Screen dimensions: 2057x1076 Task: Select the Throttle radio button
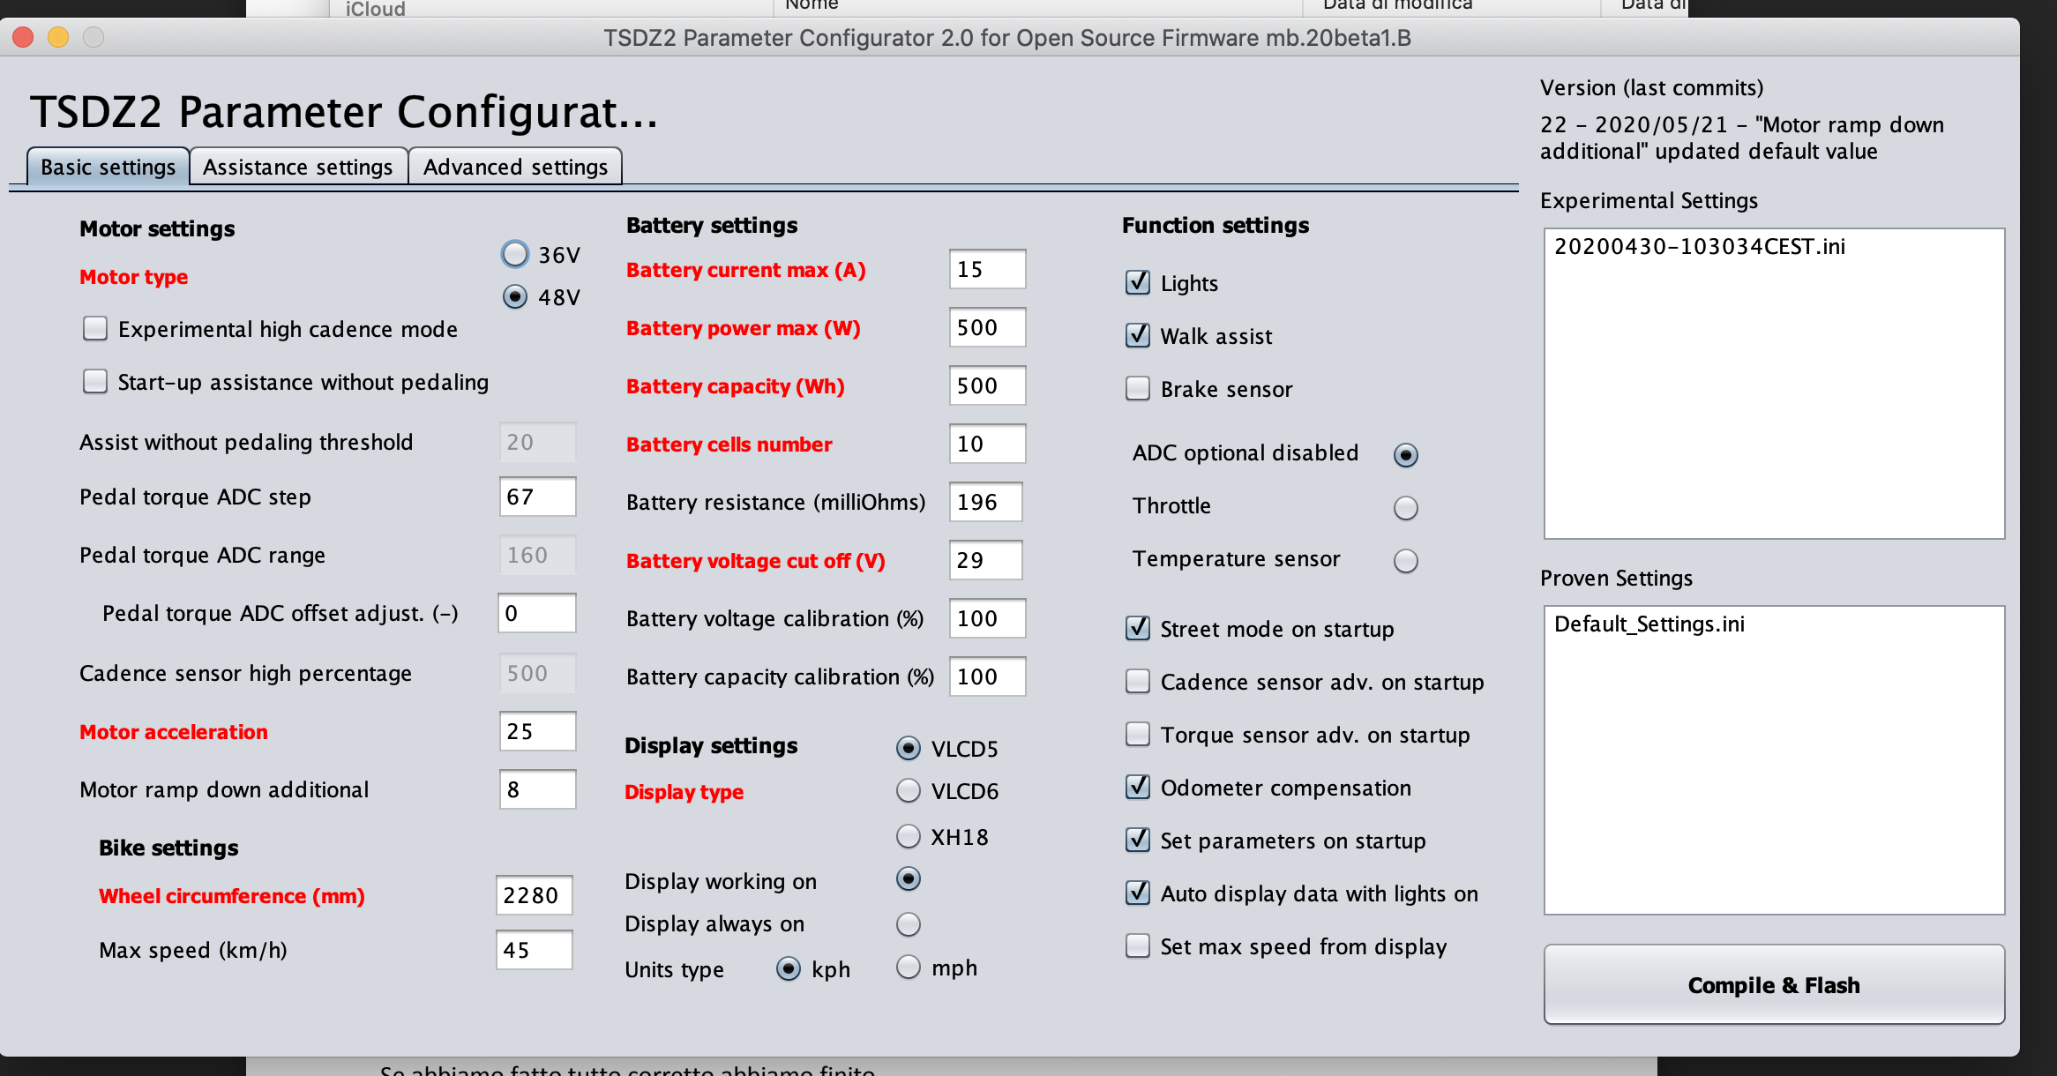1406,508
